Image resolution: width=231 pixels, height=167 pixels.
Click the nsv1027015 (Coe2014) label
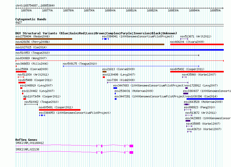[x=31, y=47]
